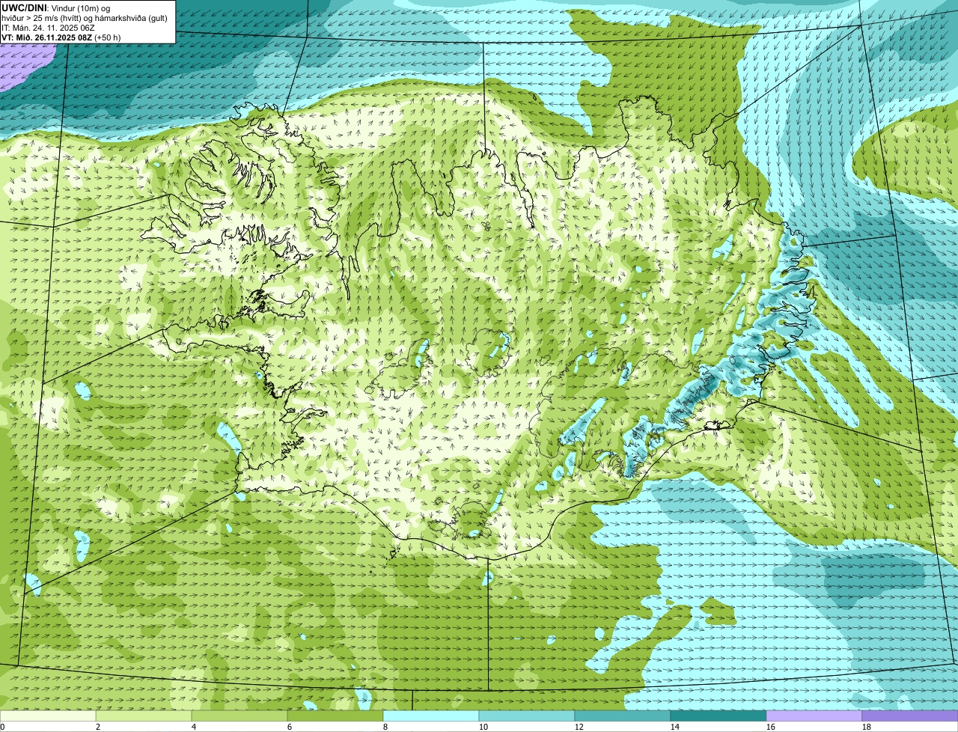Select the "4" label on the legend
Viewport: 958px width, 732px height.
pos(194,727)
